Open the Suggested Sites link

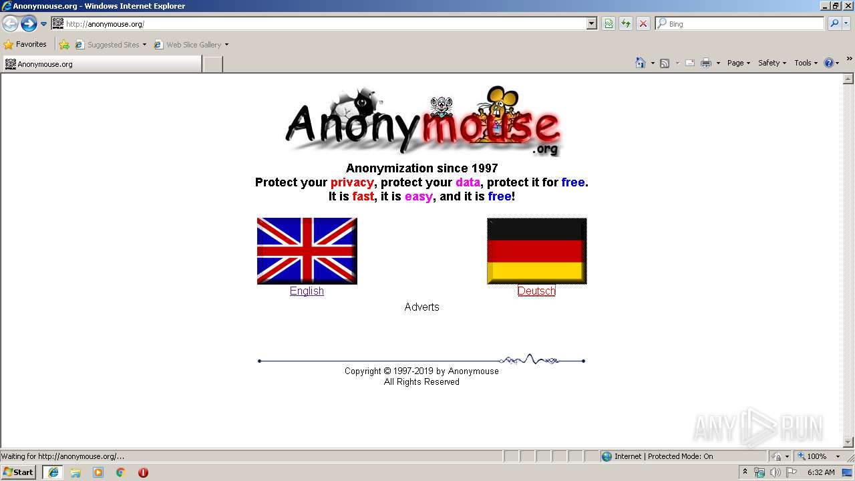pyautogui.click(x=110, y=45)
